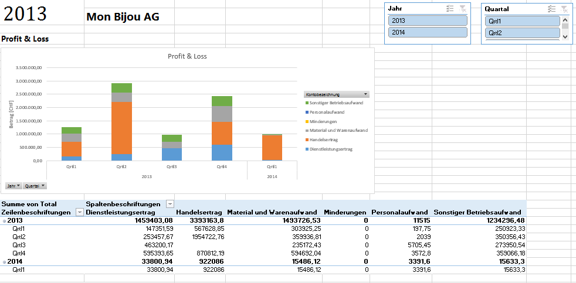
Task: Select the Profit & Loss chart title
Action: point(187,56)
